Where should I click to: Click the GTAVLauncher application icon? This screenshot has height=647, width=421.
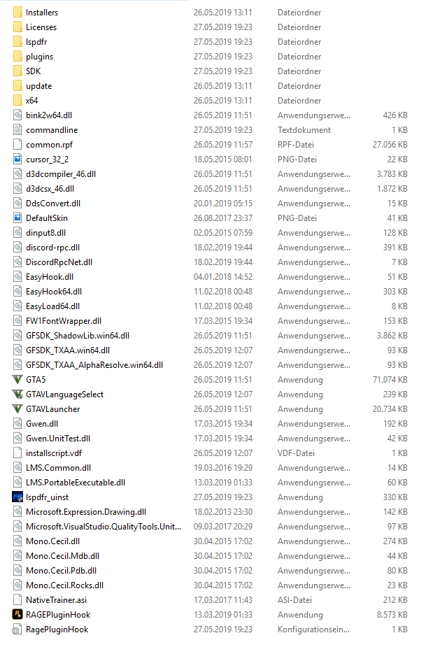click(x=17, y=409)
